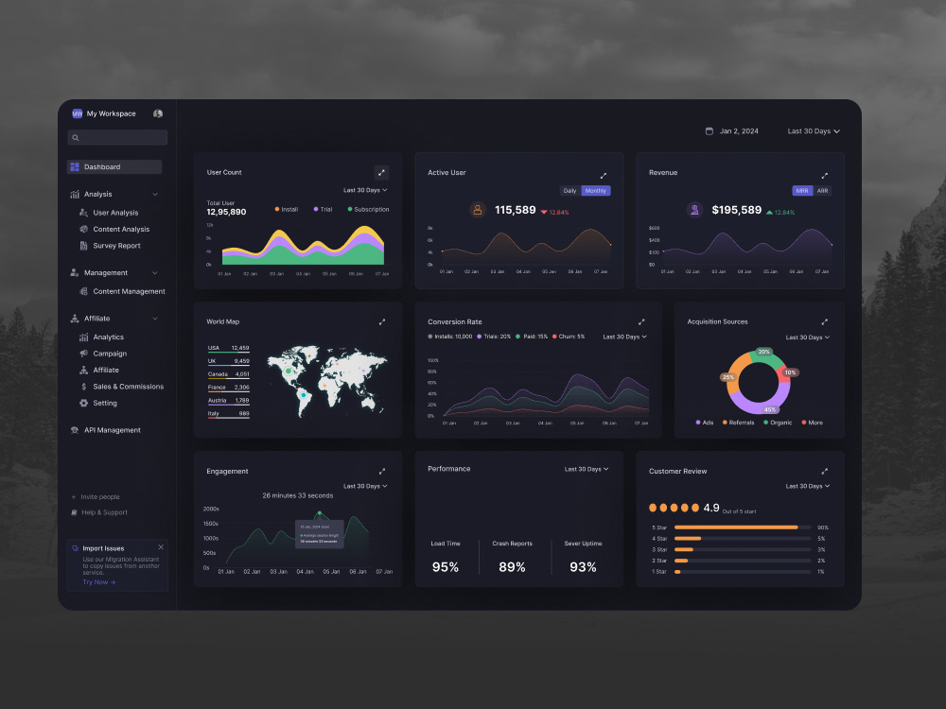Select ARR in Revenue card
This screenshot has height=709, width=946.
click(x=822, y=191)
